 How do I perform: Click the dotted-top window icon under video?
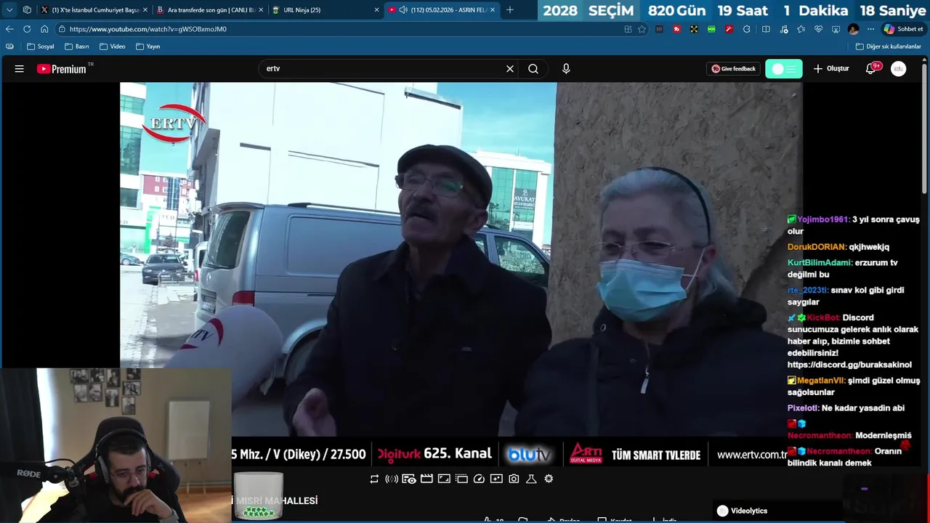[461, 479]
